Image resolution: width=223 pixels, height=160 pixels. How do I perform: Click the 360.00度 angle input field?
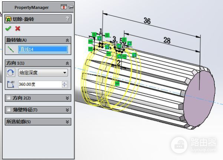(39, 84)
